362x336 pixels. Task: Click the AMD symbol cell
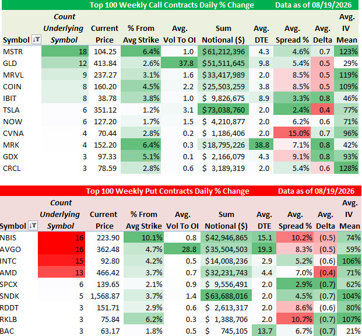[19, 272]
